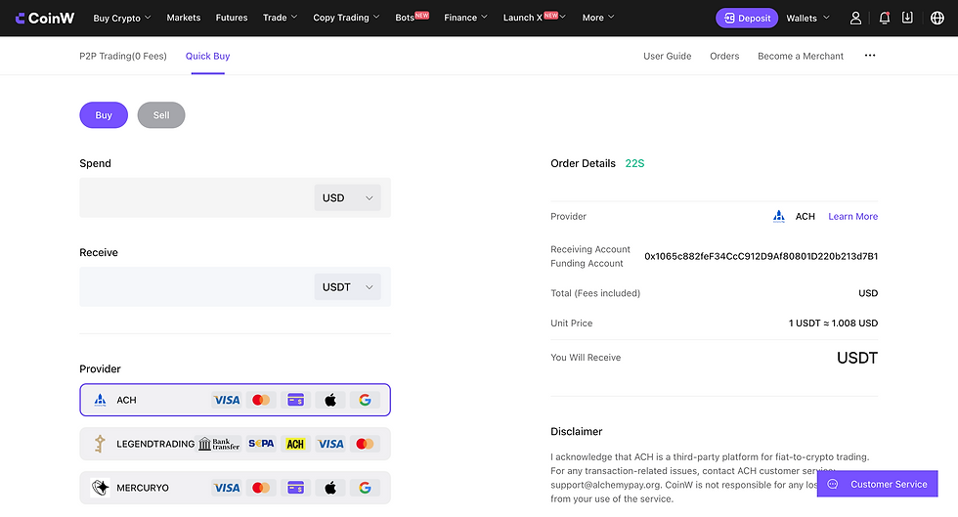Click the SEPA icon in LEGENDTRADING row

261,444
